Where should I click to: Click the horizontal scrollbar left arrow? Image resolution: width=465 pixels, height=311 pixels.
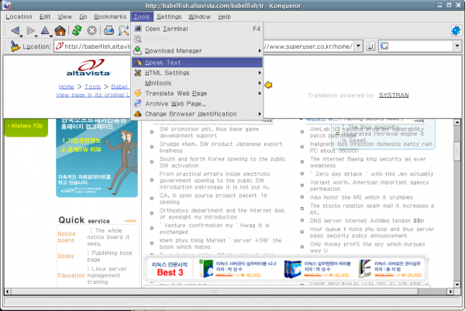click(x=8, y=292)
